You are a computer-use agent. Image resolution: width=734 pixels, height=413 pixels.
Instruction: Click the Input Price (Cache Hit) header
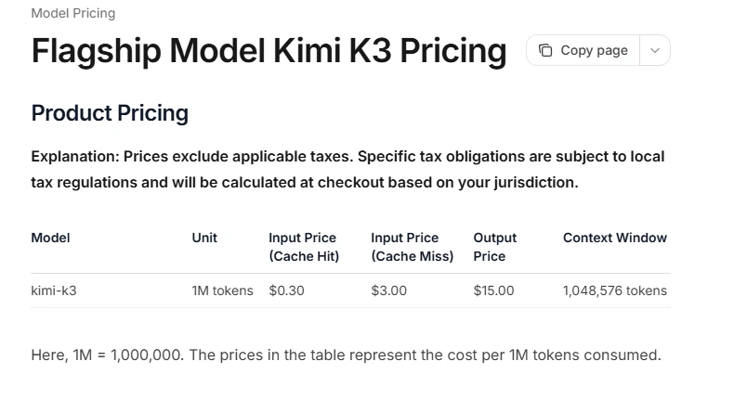click(304, 247)
